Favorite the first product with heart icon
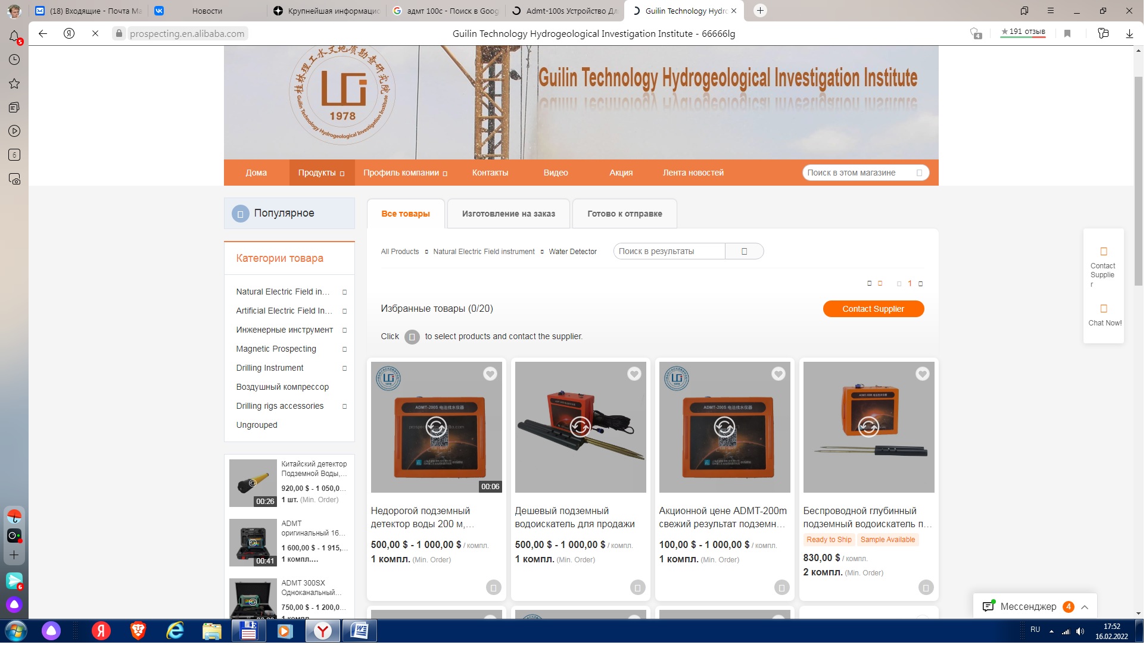The width and height of the screenshot is (1146, 645). click(x=491, y=375)
